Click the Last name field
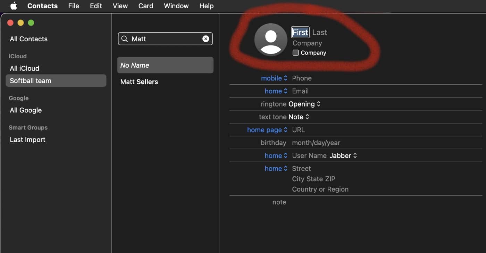Image resolution: width=486 pixels, height=253 pixels. (320, 33)
